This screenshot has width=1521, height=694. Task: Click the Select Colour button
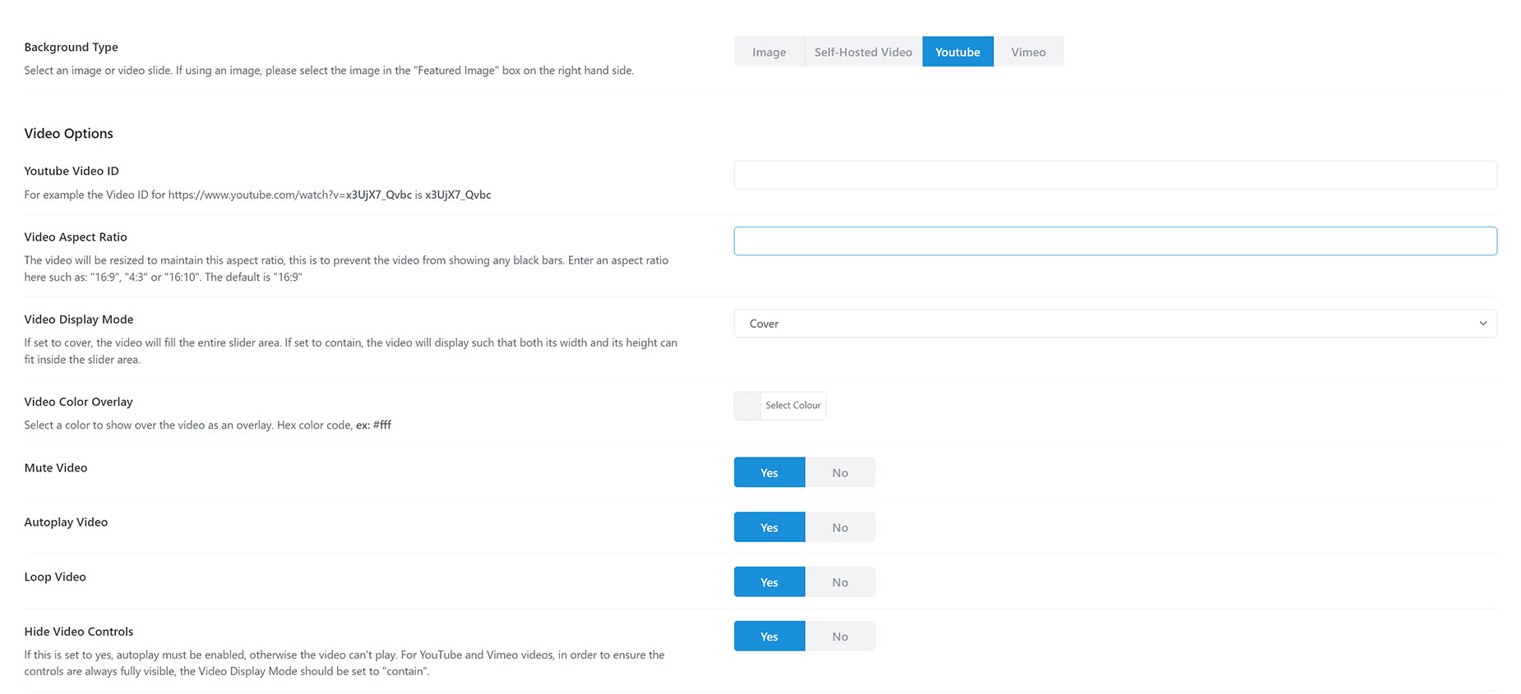click(793, 406)
